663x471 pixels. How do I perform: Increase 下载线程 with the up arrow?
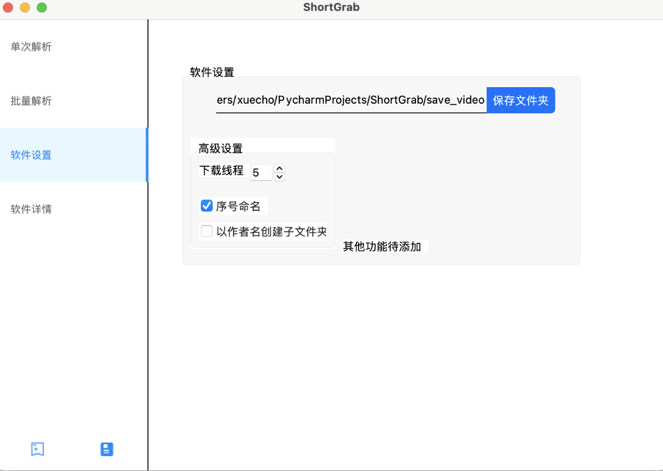(279, 168)
